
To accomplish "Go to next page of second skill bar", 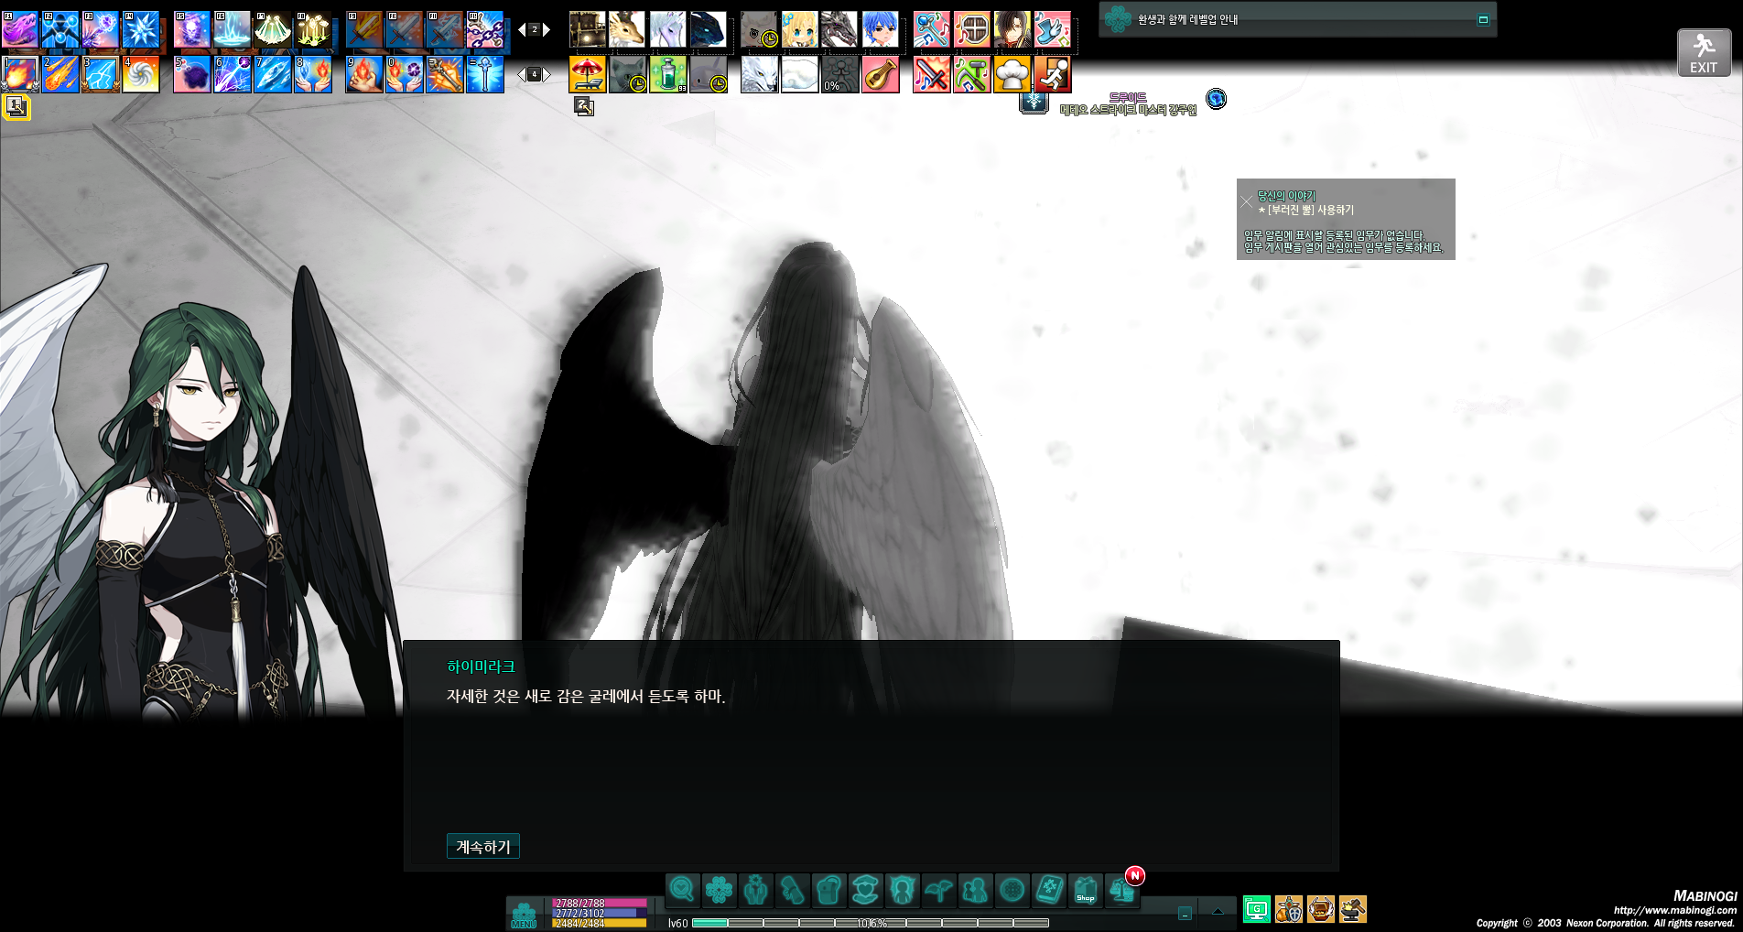I will tap(547, 74).
